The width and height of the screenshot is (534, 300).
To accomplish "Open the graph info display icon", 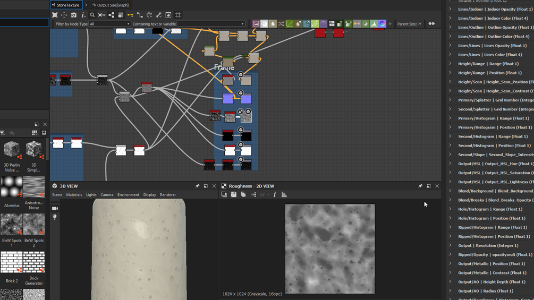I will point(83,15).
